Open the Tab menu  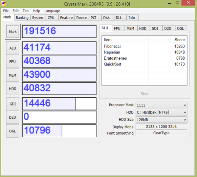tap(26, 11)
